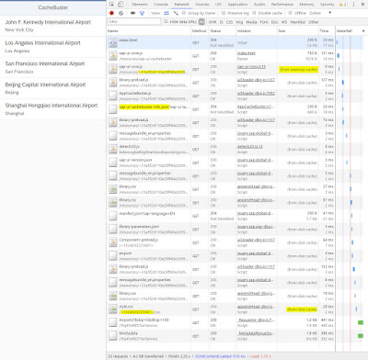Filter requests by Doc type

(275, 22)
